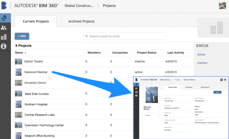229x139 pixels.
Task: Focus the Search project by name field
Action: pyautogui.click(x=125, y=36)
